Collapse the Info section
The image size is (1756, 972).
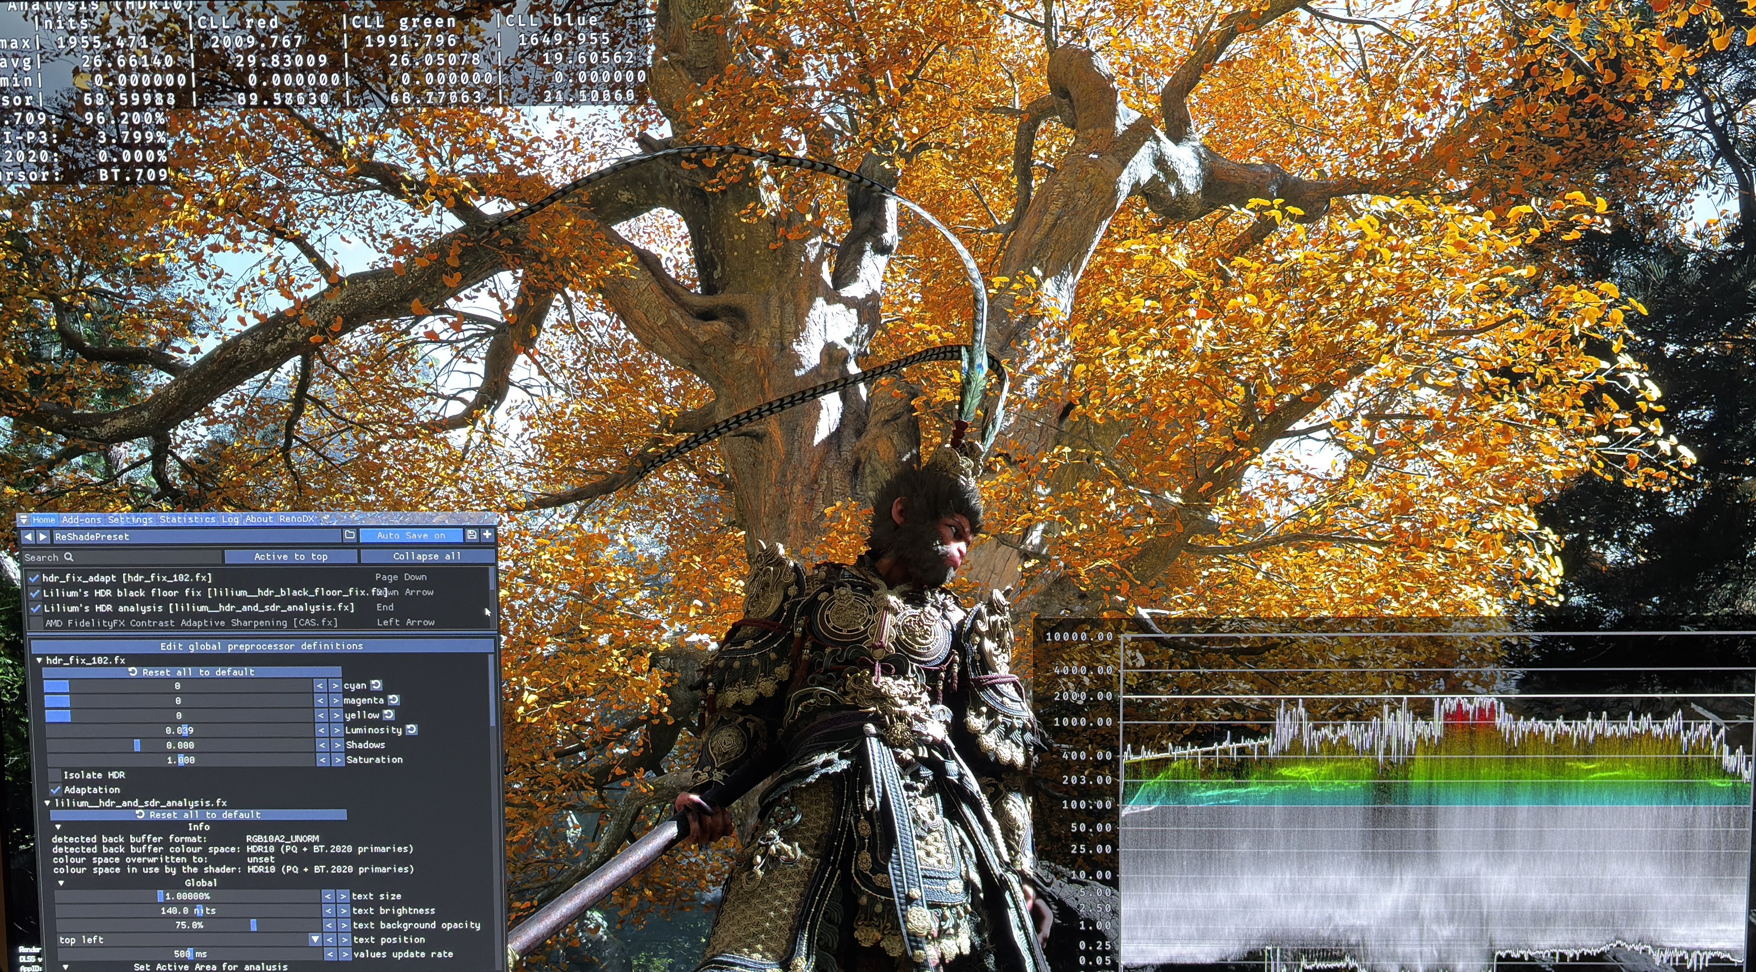click(x=59, y=827)
